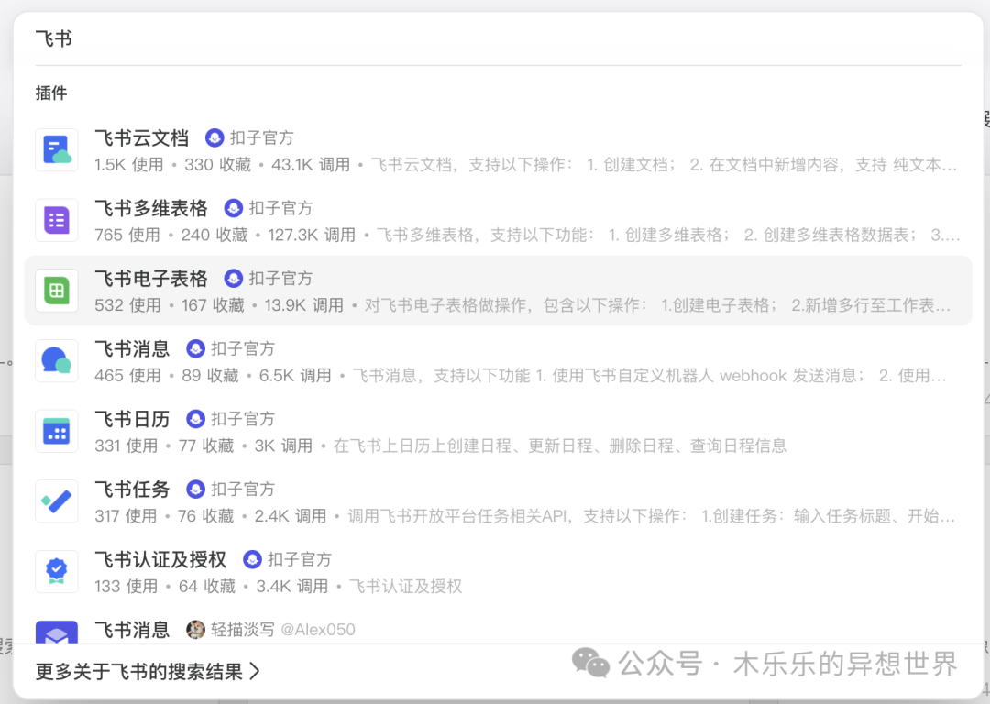Click the 飞书认证及授权 badge icon
This screenshot has height=704, width=990.
[57, 571]
